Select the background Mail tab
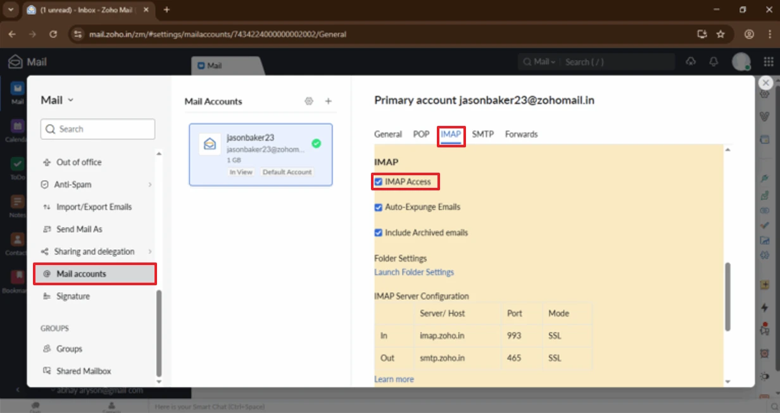The image size is (780, 413). (228, 65)
